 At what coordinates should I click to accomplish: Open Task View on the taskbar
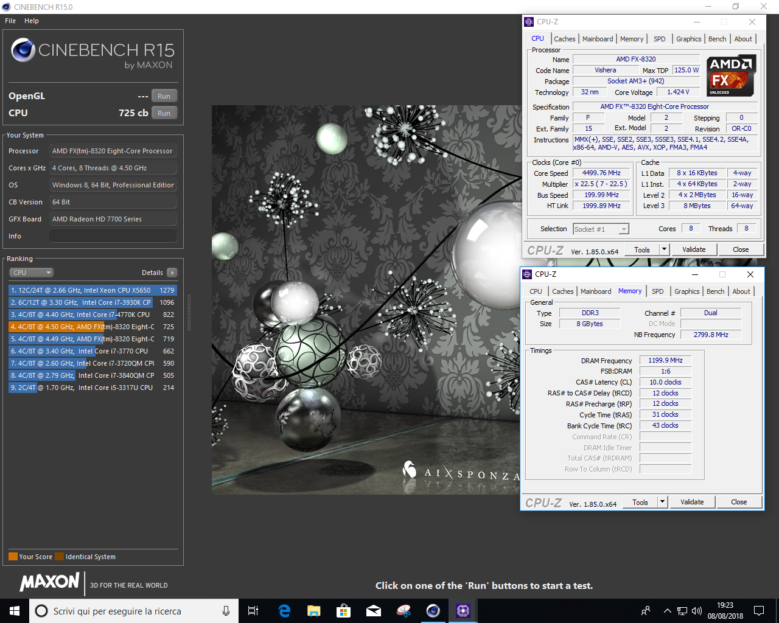pos(253,611)
